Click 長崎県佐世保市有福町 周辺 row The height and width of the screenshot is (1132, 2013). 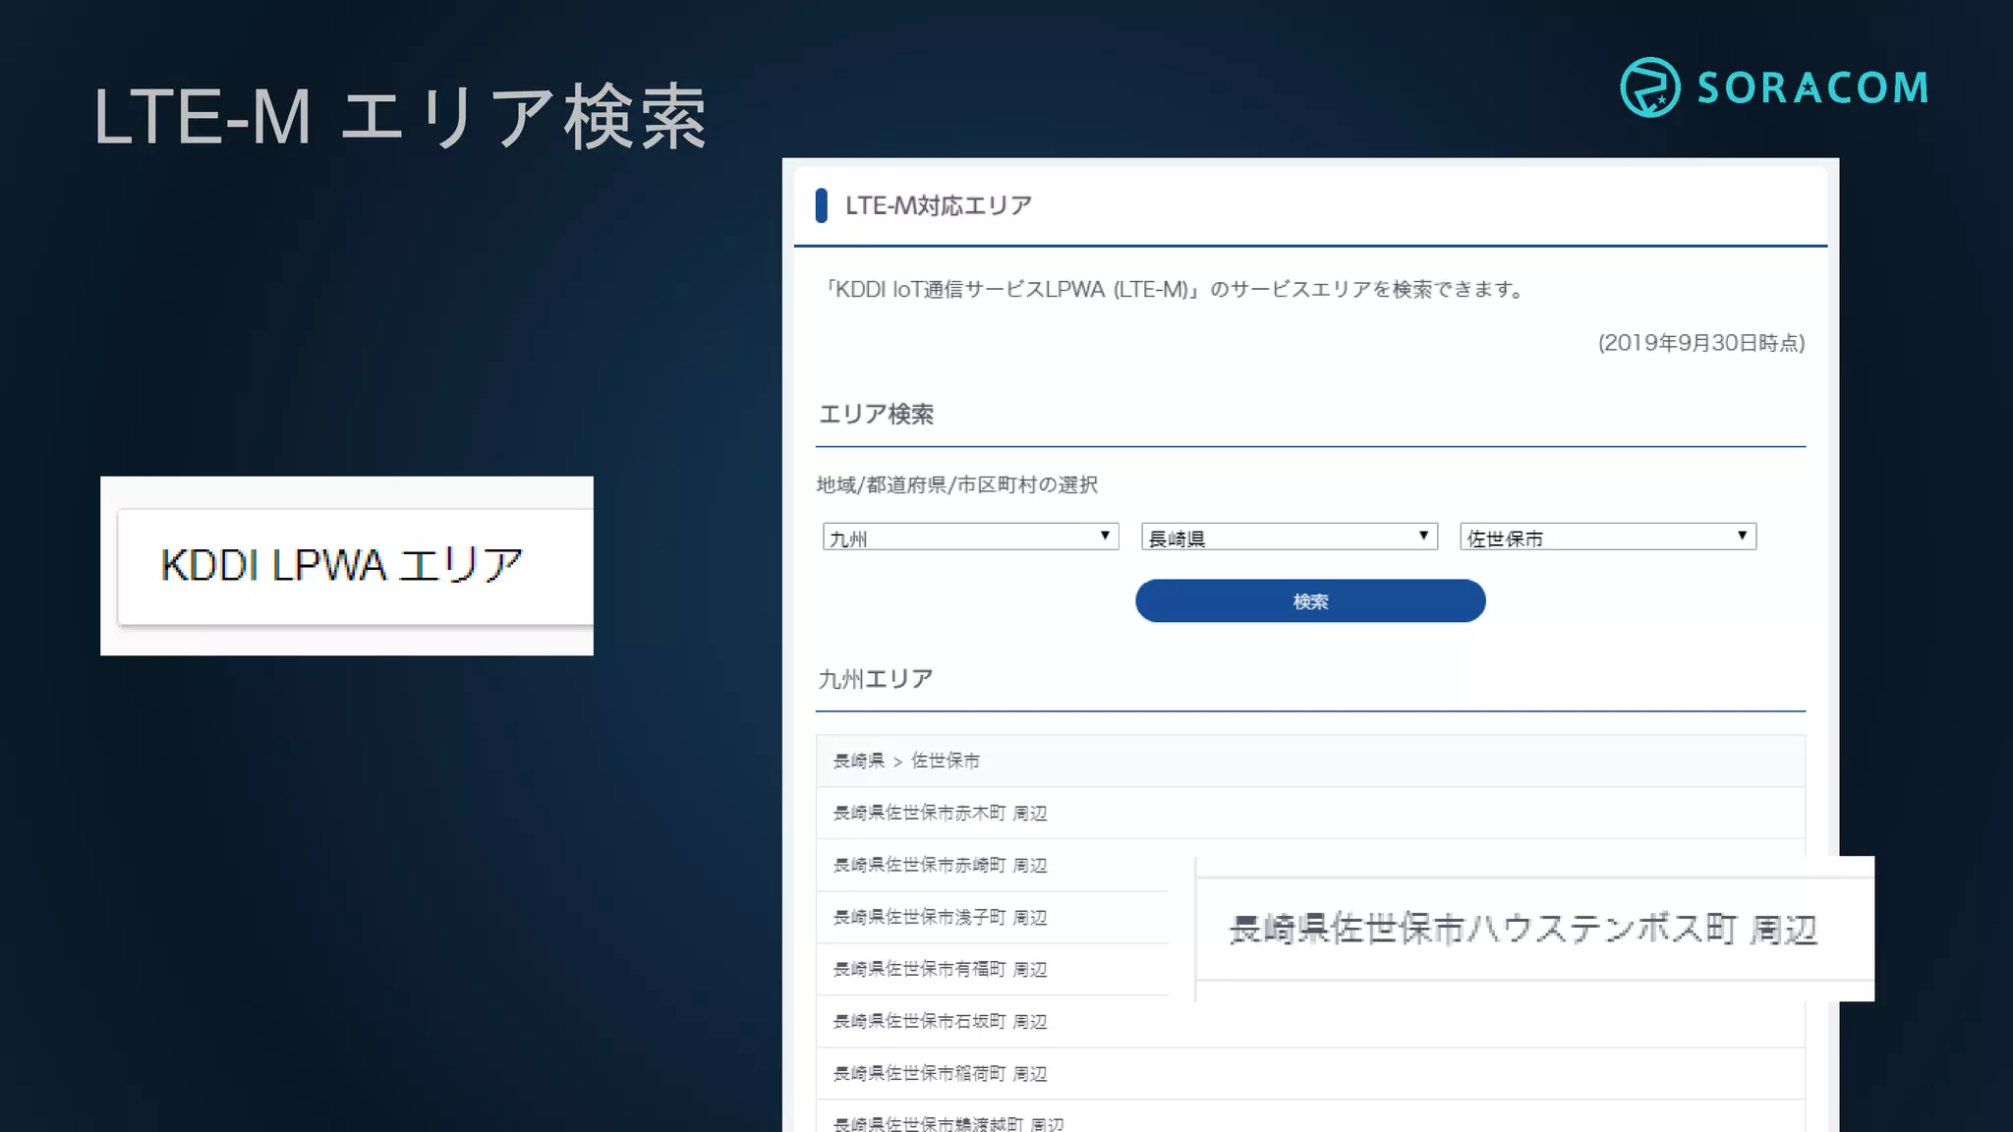pyautogui.click(x=993, y=969)
